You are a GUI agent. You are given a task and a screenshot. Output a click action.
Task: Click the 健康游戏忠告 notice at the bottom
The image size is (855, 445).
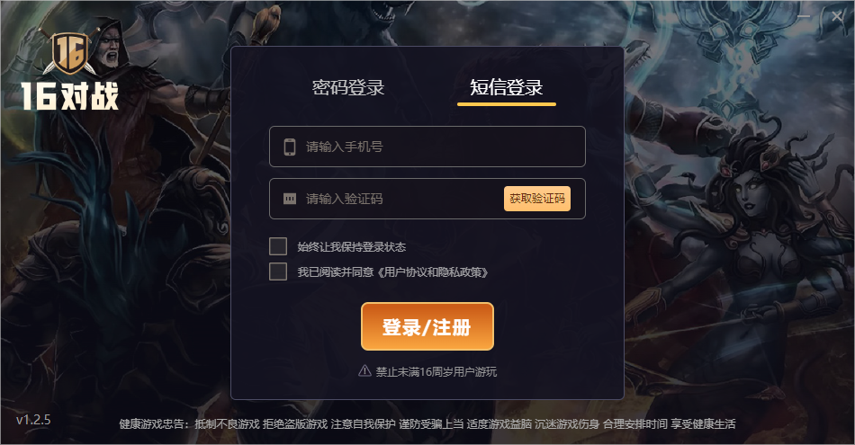[x=427, y=423]
